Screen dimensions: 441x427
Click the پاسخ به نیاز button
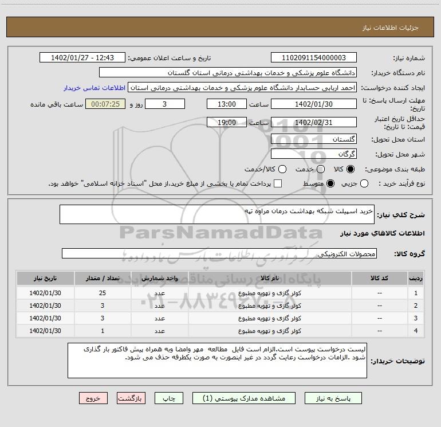coord(333,398)
